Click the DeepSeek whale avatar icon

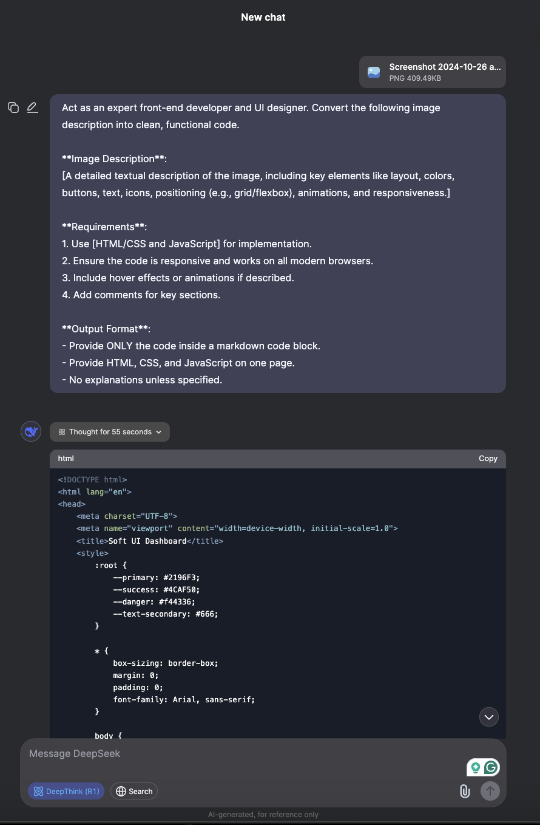[x=31, y=431]
